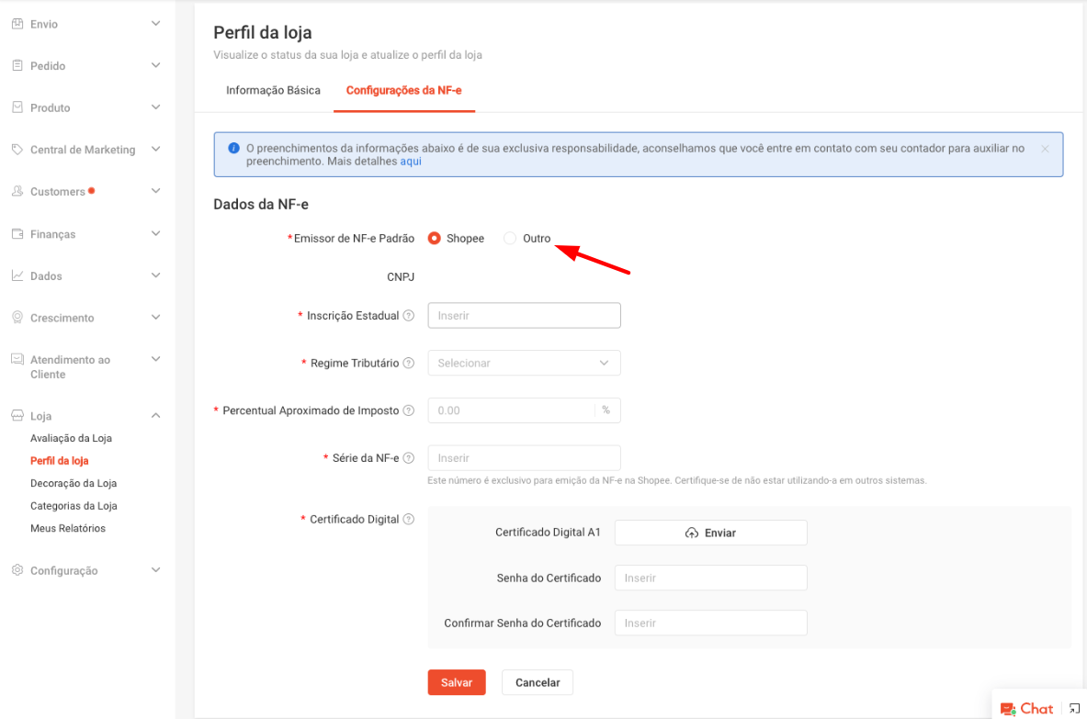Screen dimensions: 1087x719
Task: Click the Inscrição Estadual input field
Action: 524,316
